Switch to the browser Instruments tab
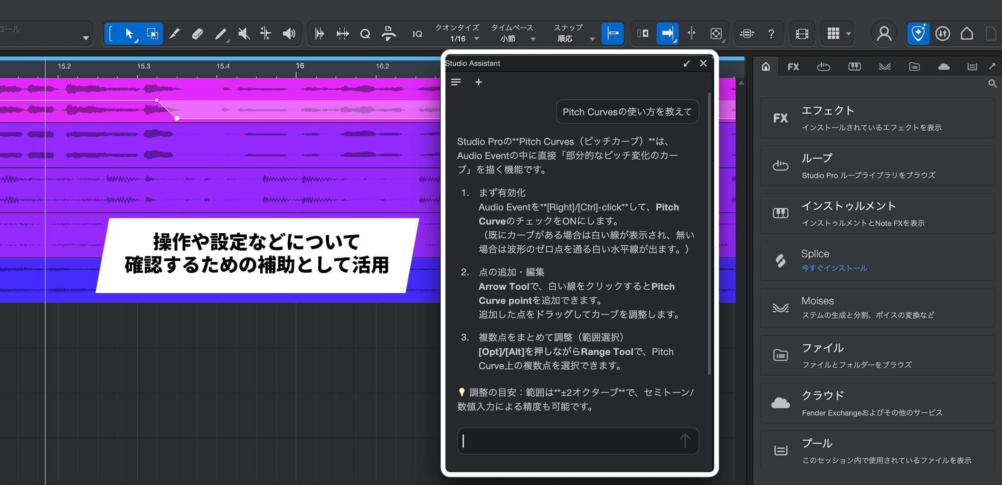The image size is (1002, 485). pyautogui.click(x=854, y=67)
